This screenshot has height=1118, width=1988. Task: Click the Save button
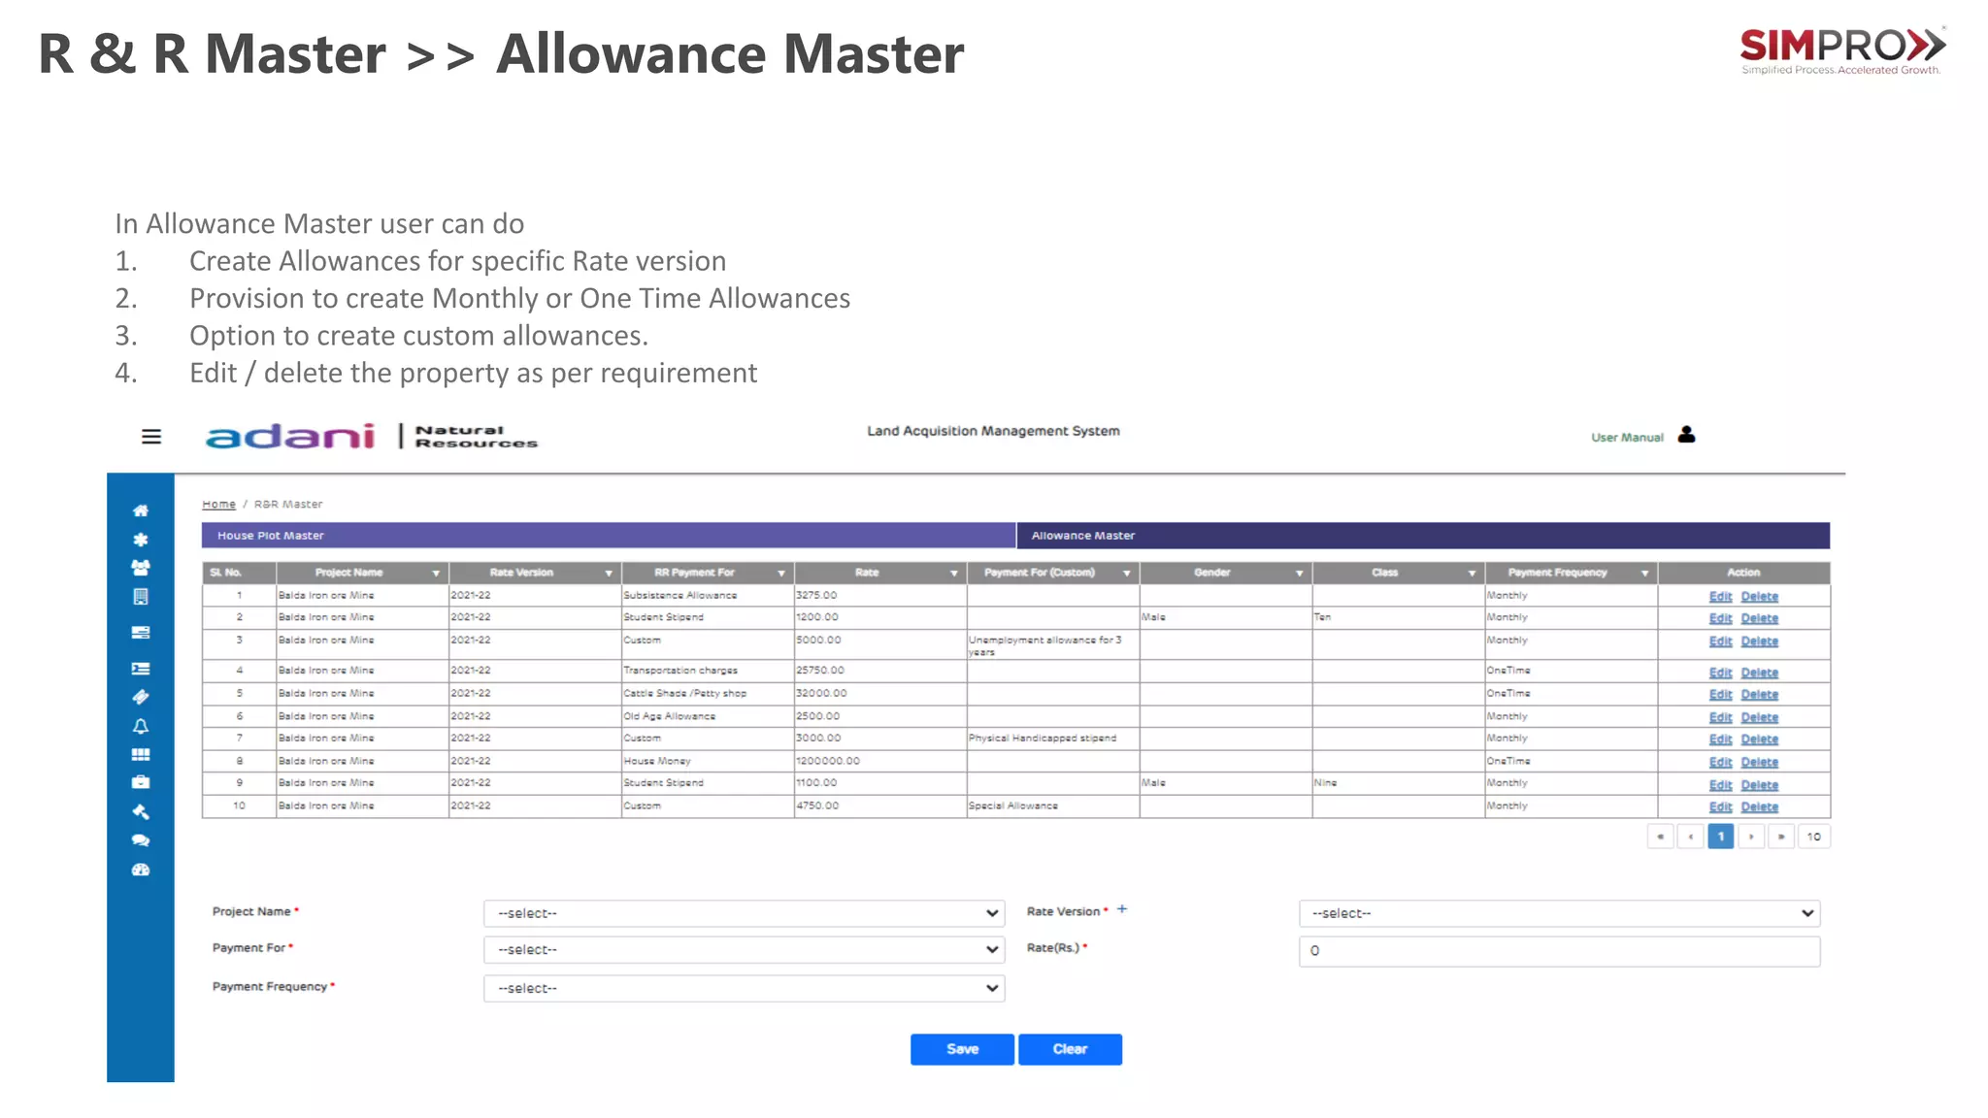point(962,1049)
